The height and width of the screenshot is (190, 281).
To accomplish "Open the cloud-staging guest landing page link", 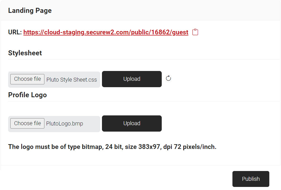I will pyautogui.click(x=106, y=32).
